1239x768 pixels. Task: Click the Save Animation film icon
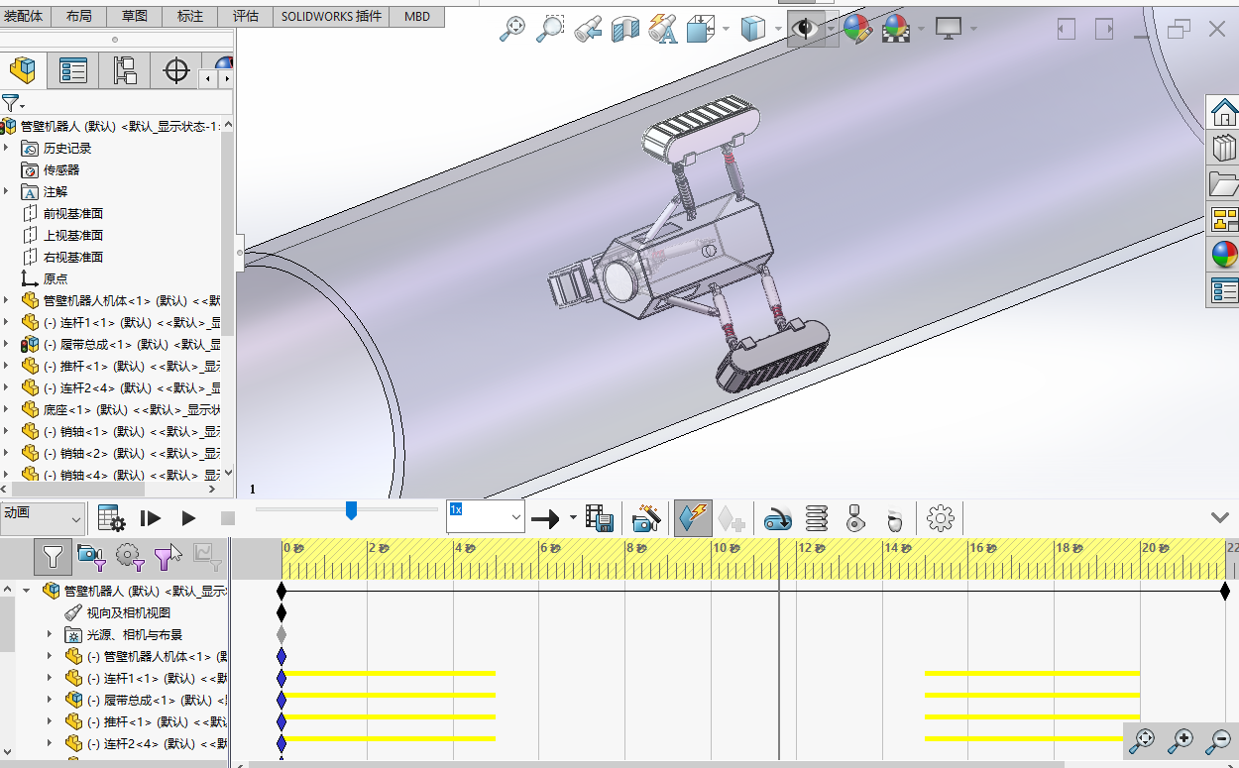[x=599, y=517]
